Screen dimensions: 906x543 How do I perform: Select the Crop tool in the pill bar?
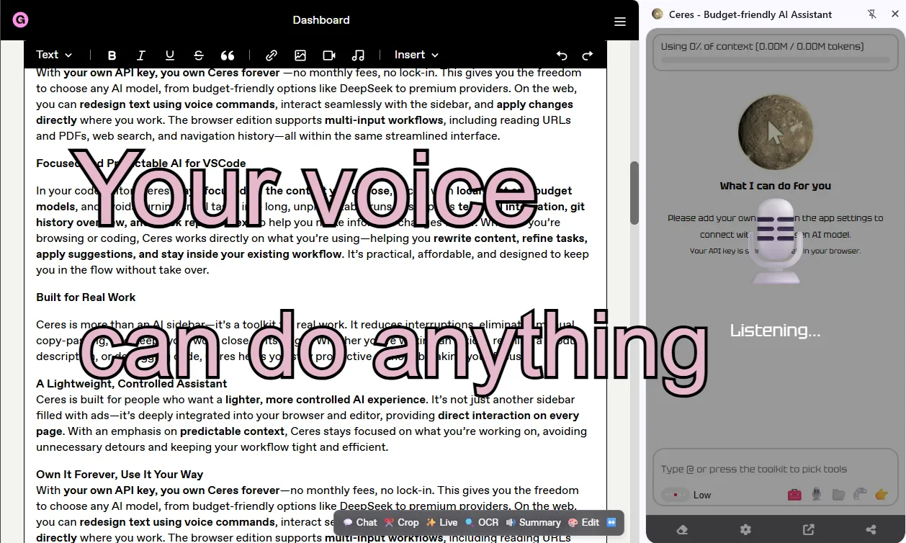coord(401,522)
